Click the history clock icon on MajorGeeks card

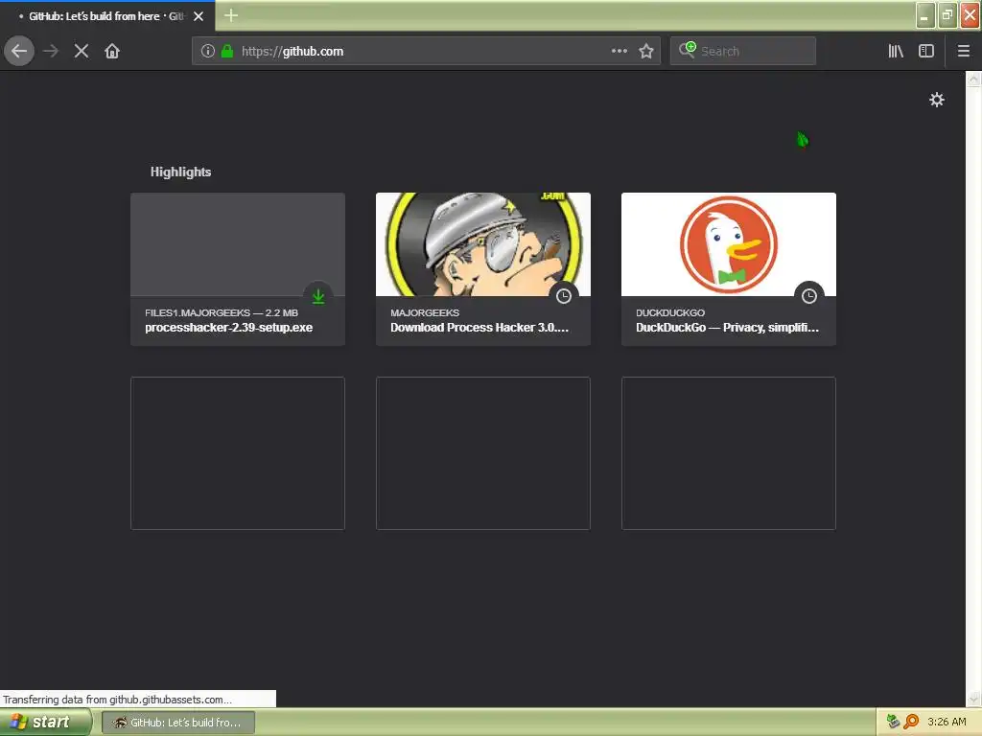point(564,295)
